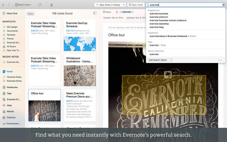Click the reminder icon beside evernote tag
Viewport: 227px width, 142px height.
[117, 12]
